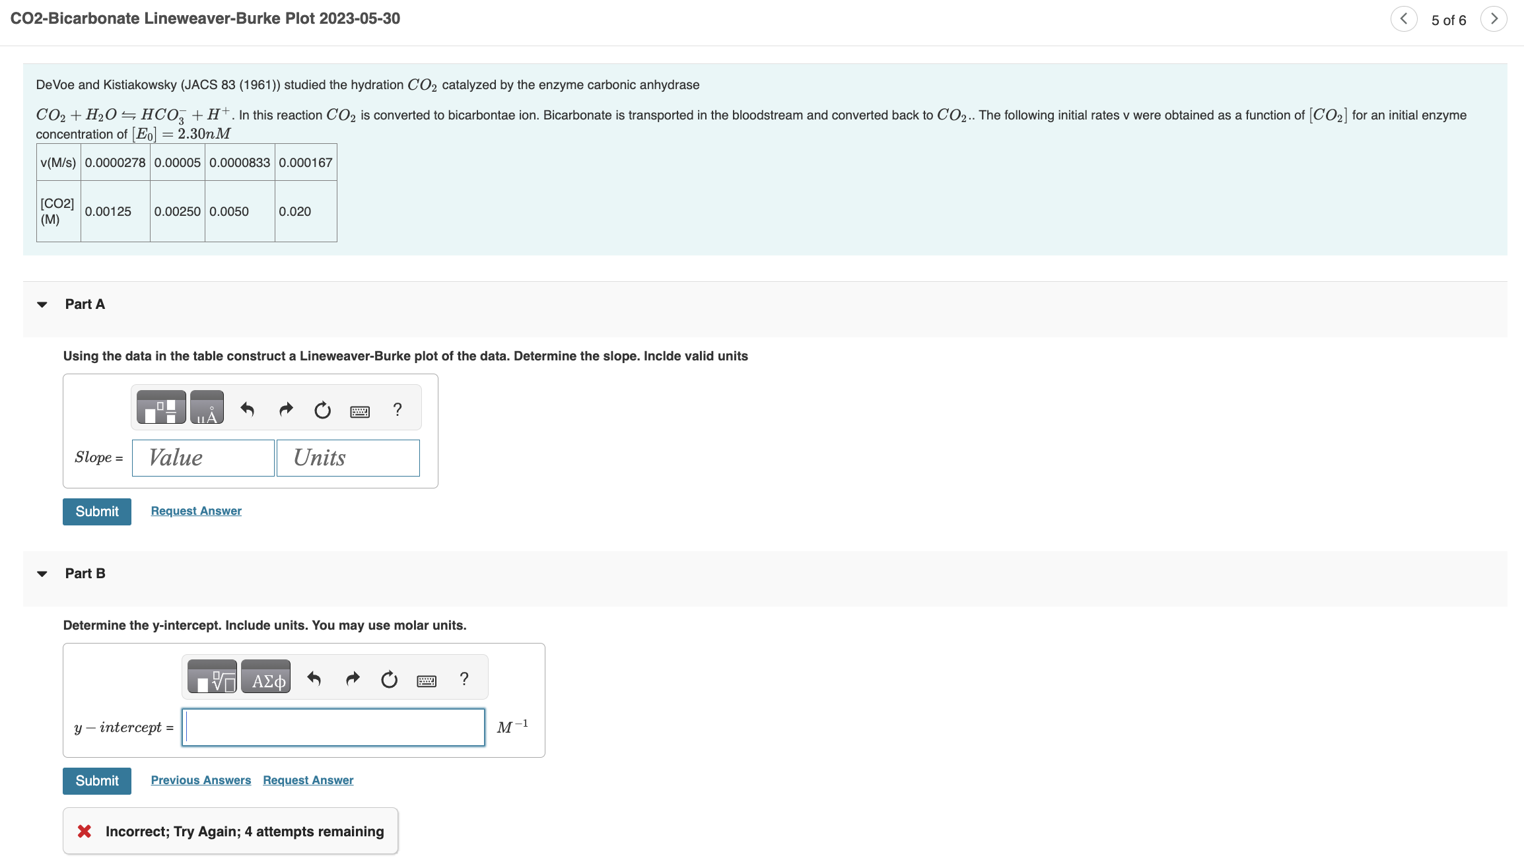Click redo arrow in Part A toolbar
This screenshot has height=866, width=1524.
point(285,410)
